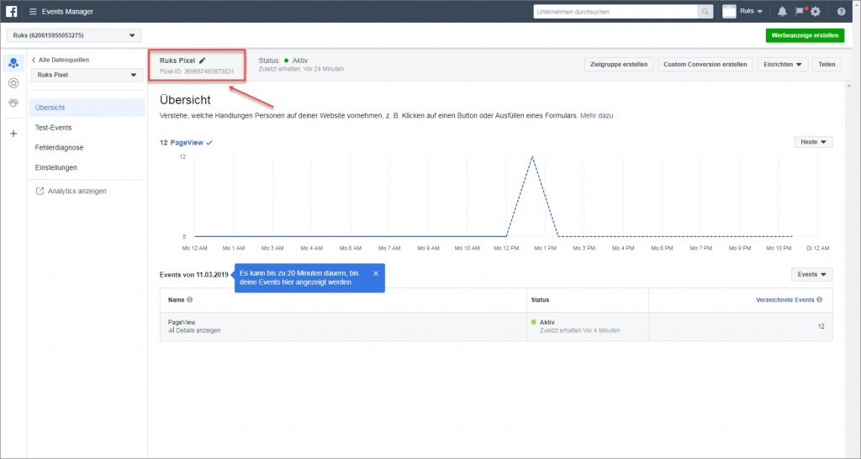Viewport: 861px width, 459px height.
Task: Select the star Custom Conversions sidebar icon
Action: [13, 83]
